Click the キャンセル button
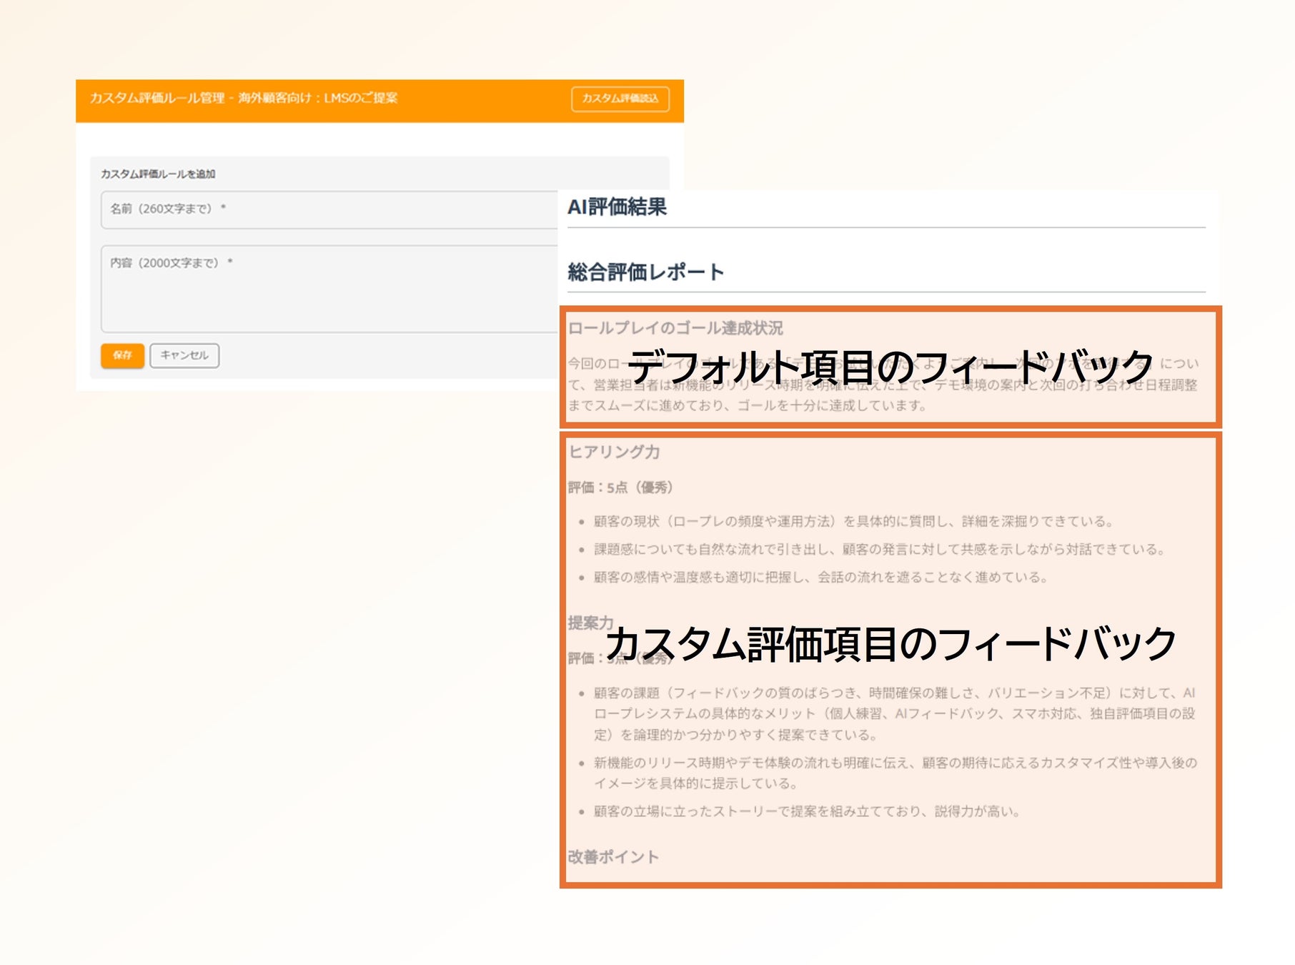The image size is (1295, 965). point(184,355)
